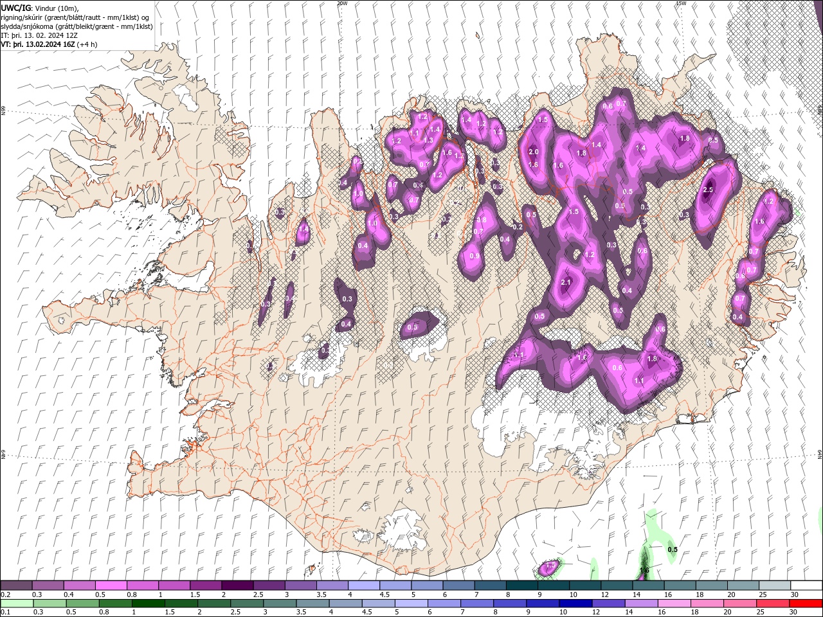The height and width of the screenshot is (617, 823).
Task: Click the 0.4 legend number label
Action: [68, 595]
